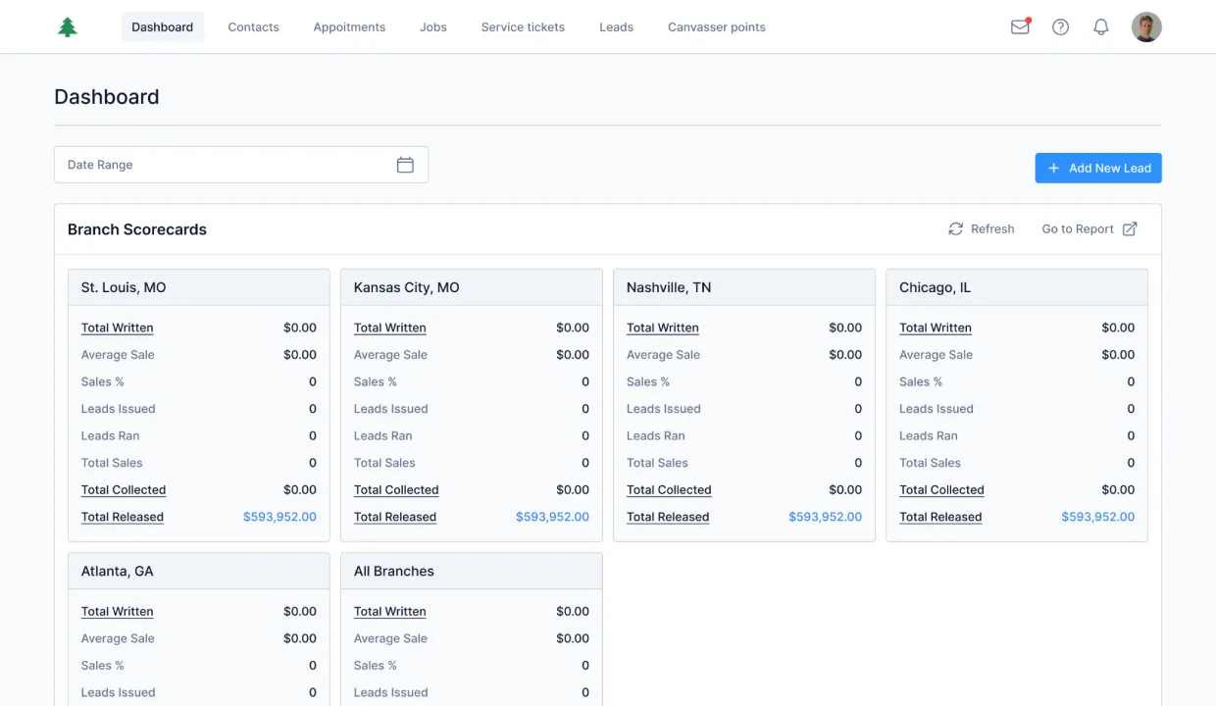The height and width of the screenshot is (706, 1216).
Task: Open the notifications bell
Action: [x=1101, y=27]
